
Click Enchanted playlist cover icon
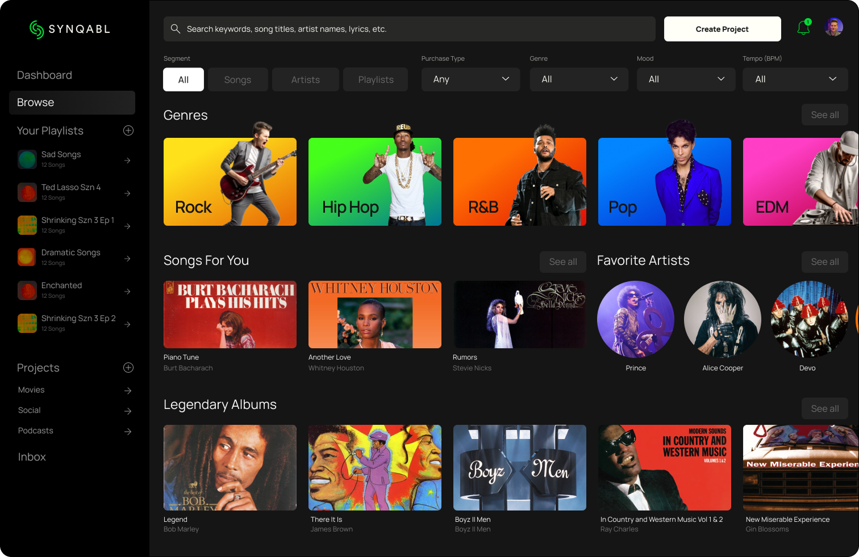[27, 290]
